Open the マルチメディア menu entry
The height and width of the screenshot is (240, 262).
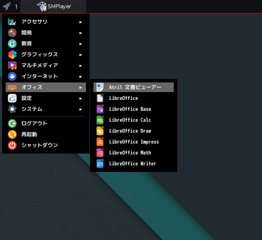(46, 65)
